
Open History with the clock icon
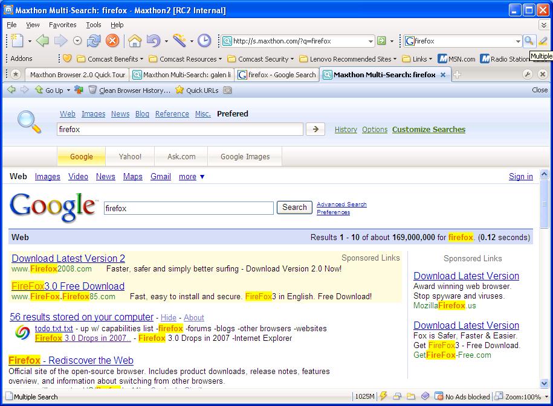pyautogui.click(x=204, y=41)
